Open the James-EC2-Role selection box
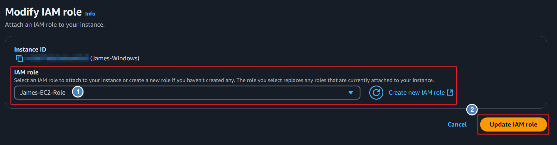Viewport: 557px width, 145px height. pyautogui.click(x=187, y=93)
